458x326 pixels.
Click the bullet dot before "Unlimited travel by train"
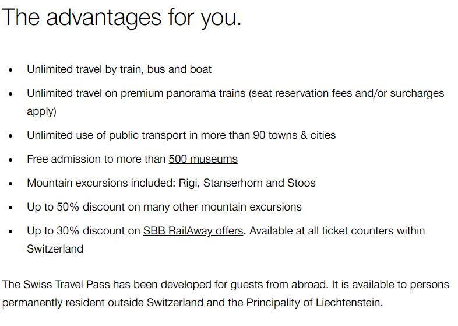(x=10, y=70)
